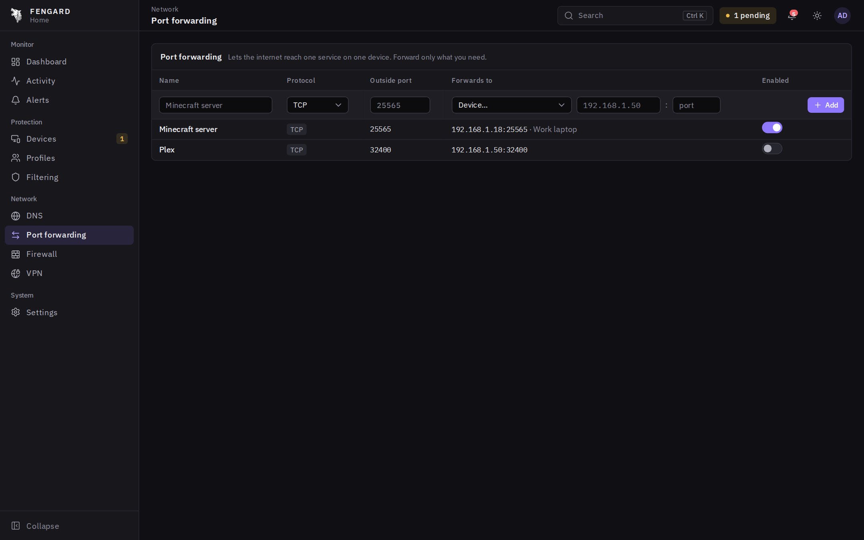Click 192.168.1.50:32400 forward address
864x540 pixels.
click(x=490, y=150)
